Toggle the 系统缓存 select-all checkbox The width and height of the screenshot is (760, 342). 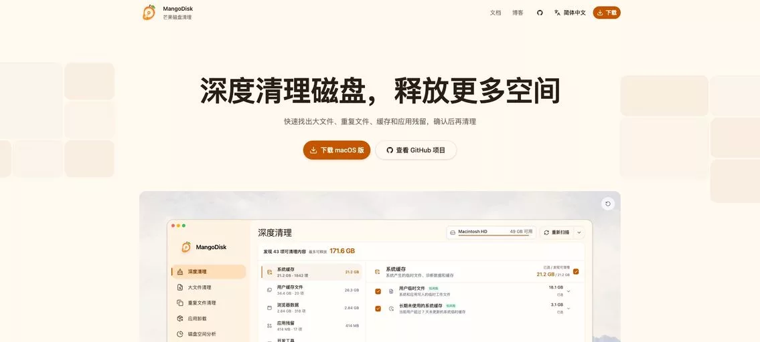[576, 271]
